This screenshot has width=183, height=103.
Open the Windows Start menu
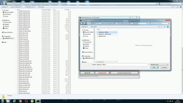(x=3, y=101)
